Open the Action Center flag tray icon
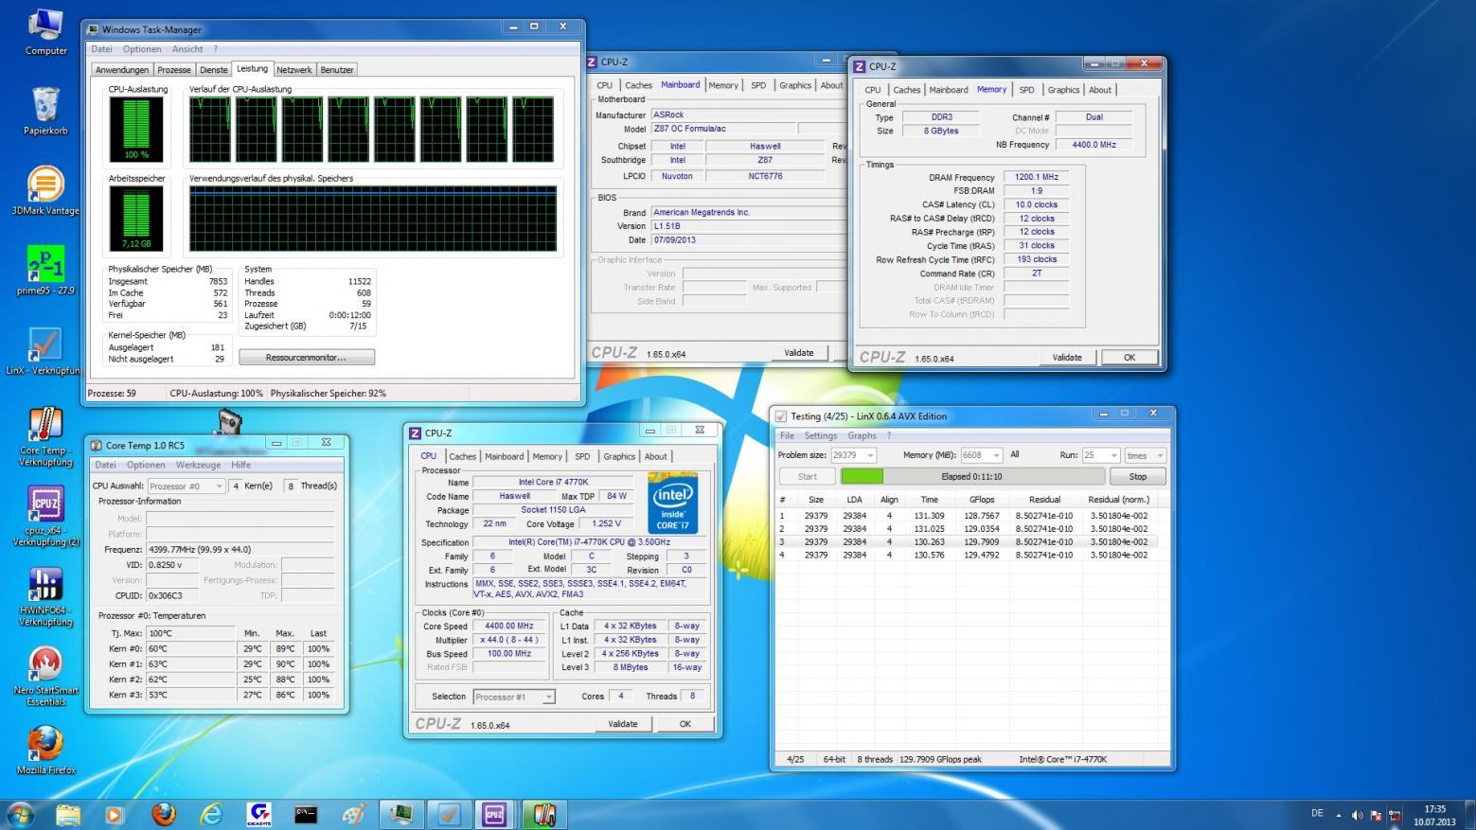 point(1376,815)
